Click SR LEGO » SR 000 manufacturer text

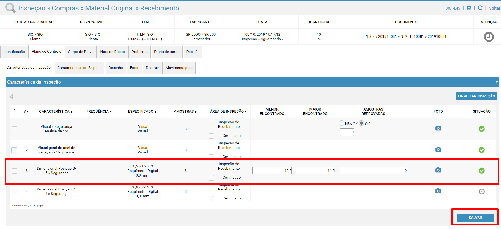coord(201,34)
